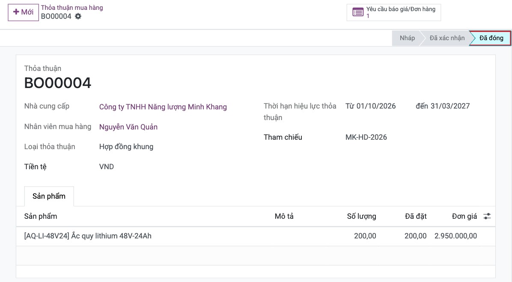Click the agreement type Hợp đồng khung
The height and width of the screenshot is (282, 512).
[x=126, y=147]
